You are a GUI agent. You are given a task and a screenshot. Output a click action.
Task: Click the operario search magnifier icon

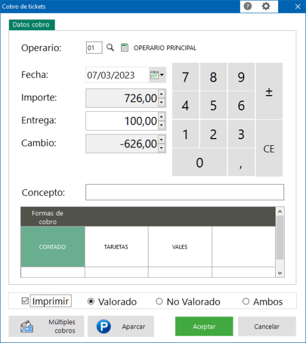[110, 47]
